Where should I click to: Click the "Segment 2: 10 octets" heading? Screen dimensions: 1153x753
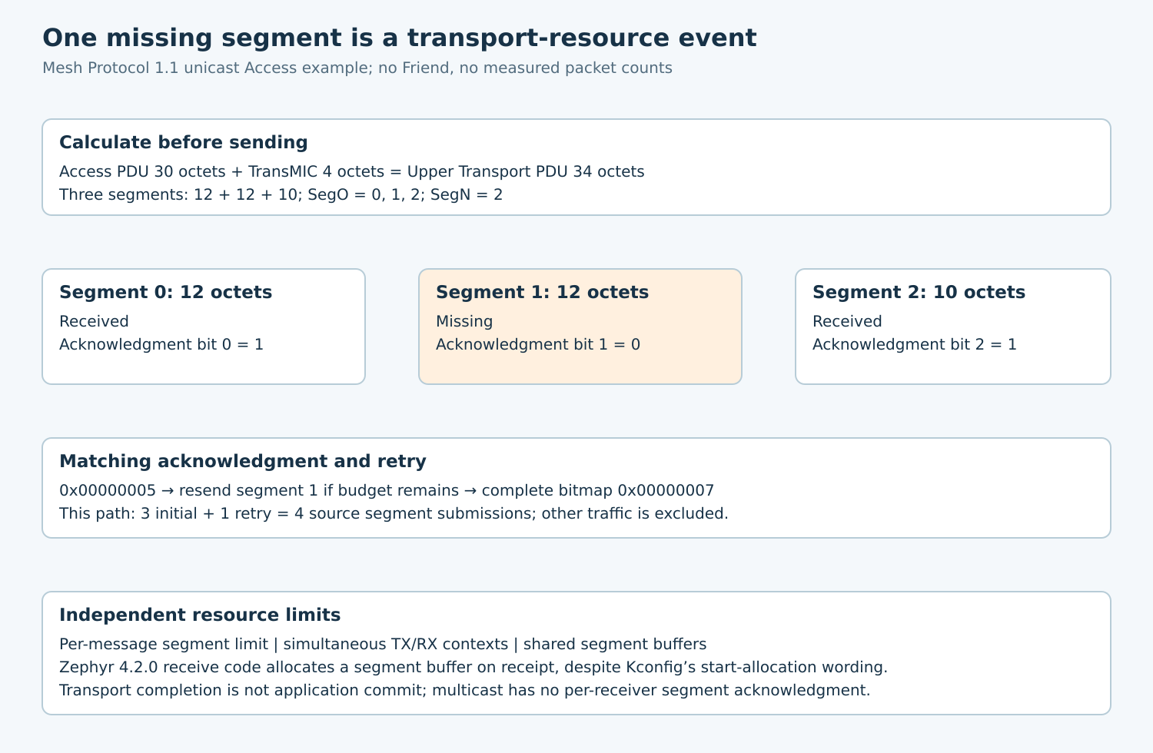[919, 292]
